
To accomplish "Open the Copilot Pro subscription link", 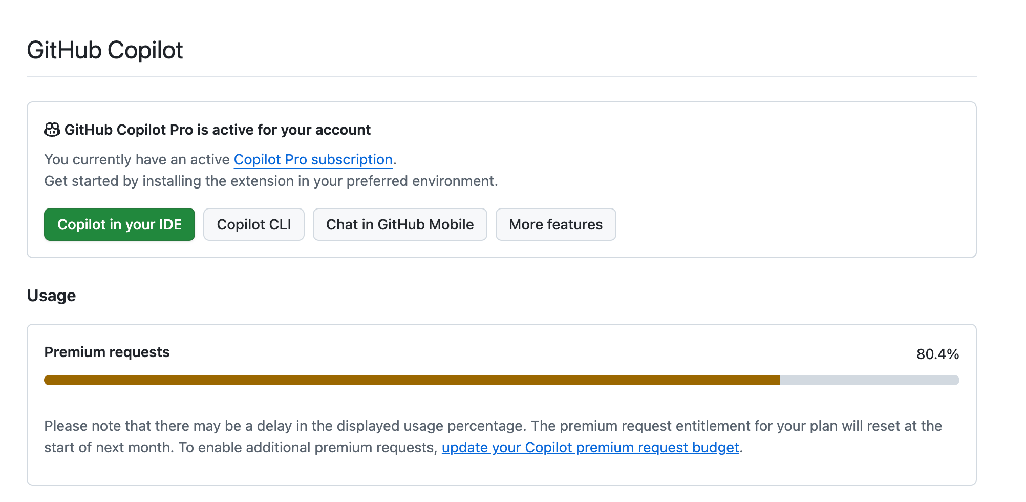I will tap(313, 160).
